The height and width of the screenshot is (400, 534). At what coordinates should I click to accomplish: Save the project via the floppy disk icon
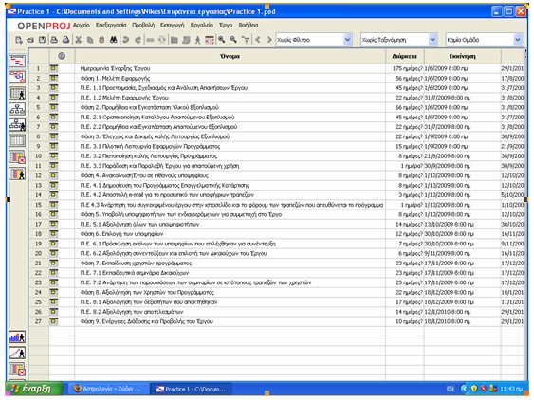(42, 40)
